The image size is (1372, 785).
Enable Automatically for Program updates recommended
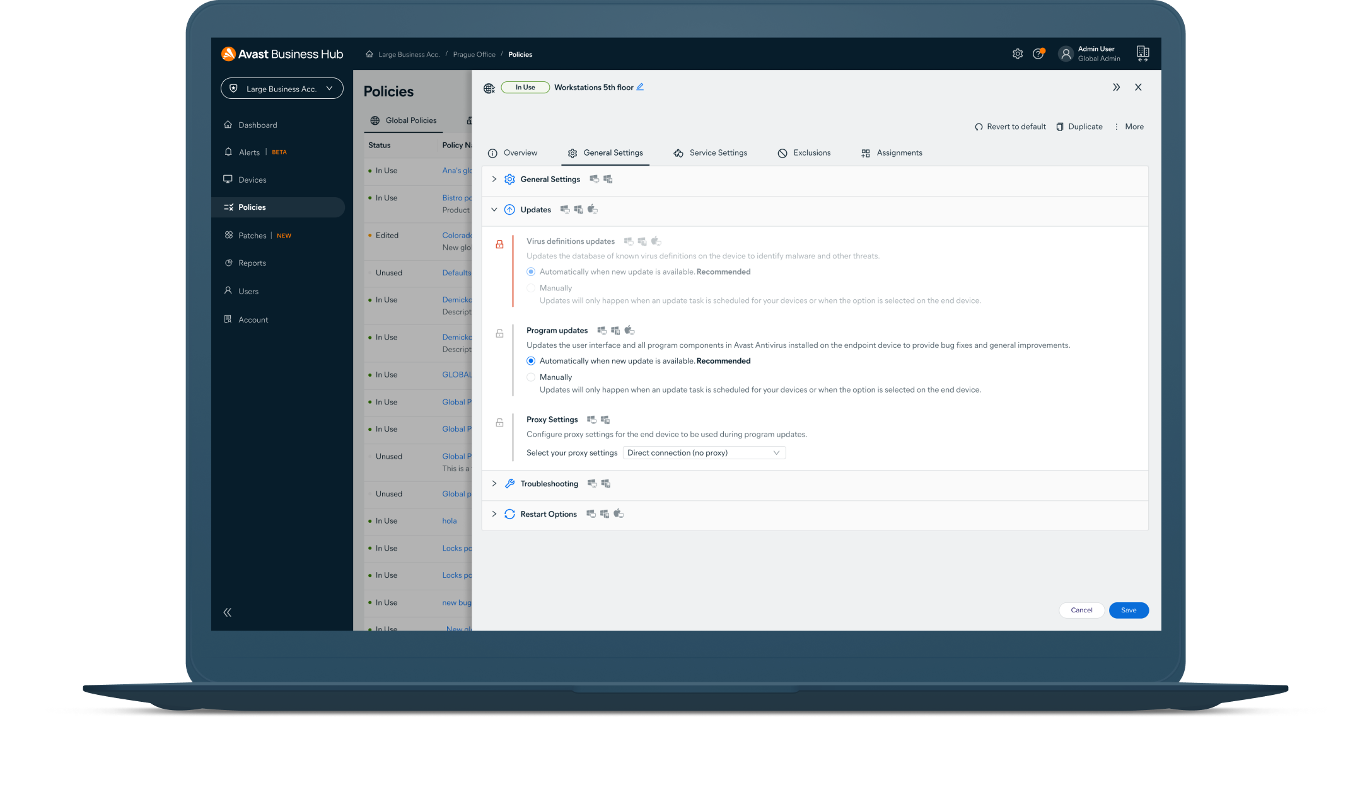coord(530,360)
